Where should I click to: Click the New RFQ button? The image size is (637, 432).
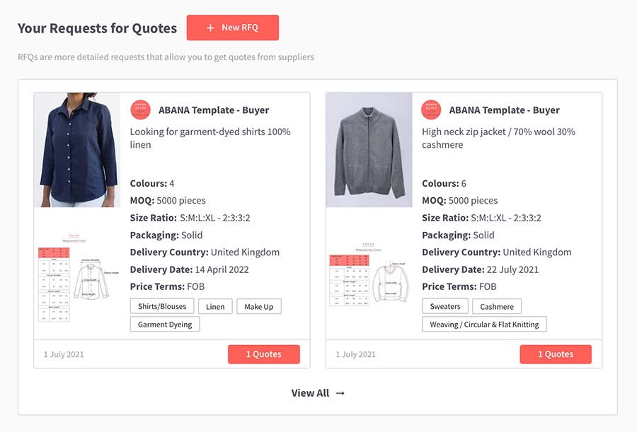[233, 28]
